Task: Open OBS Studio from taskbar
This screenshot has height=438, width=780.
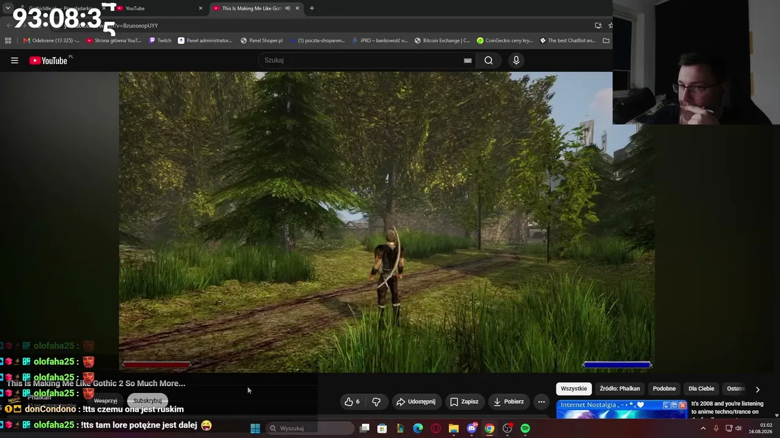Action: coord(508,428)
